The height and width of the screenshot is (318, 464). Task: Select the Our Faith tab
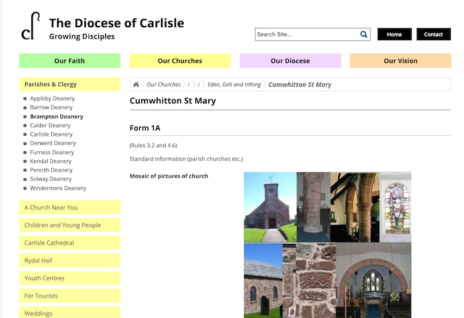click(70, 61)
